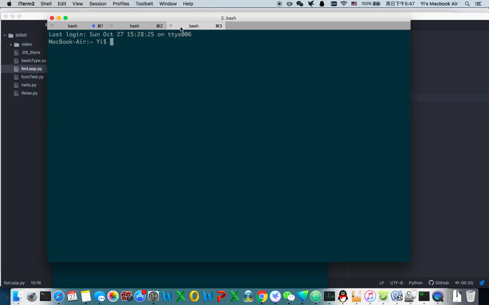This screenshot has width=489, height=305.
Task: Open Notification Center list icon
Action: [x=478, y=4]
